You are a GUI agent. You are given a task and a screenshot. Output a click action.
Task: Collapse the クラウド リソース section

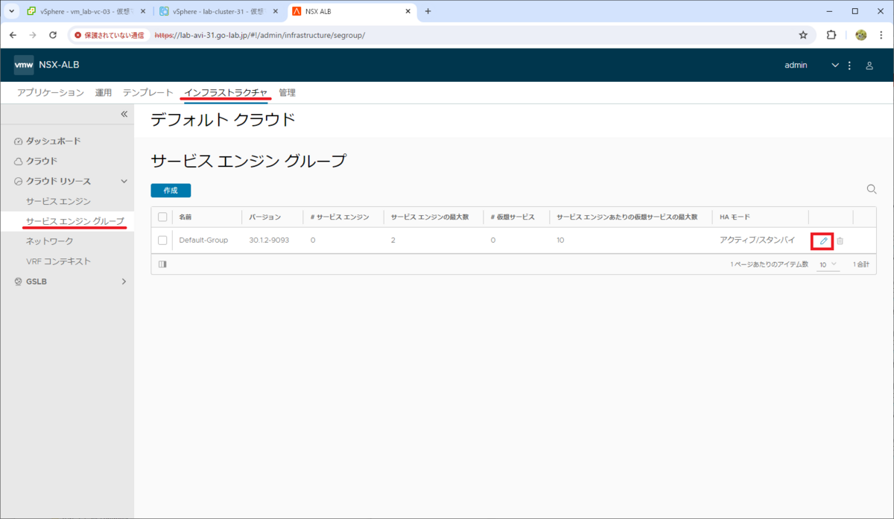124,181
